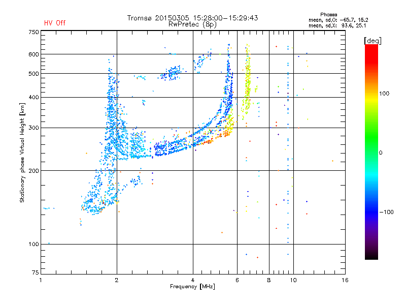This screenshot has width=406, height=305.
Task: Click the '1' frequency tick label
Action: pos(41,280)
